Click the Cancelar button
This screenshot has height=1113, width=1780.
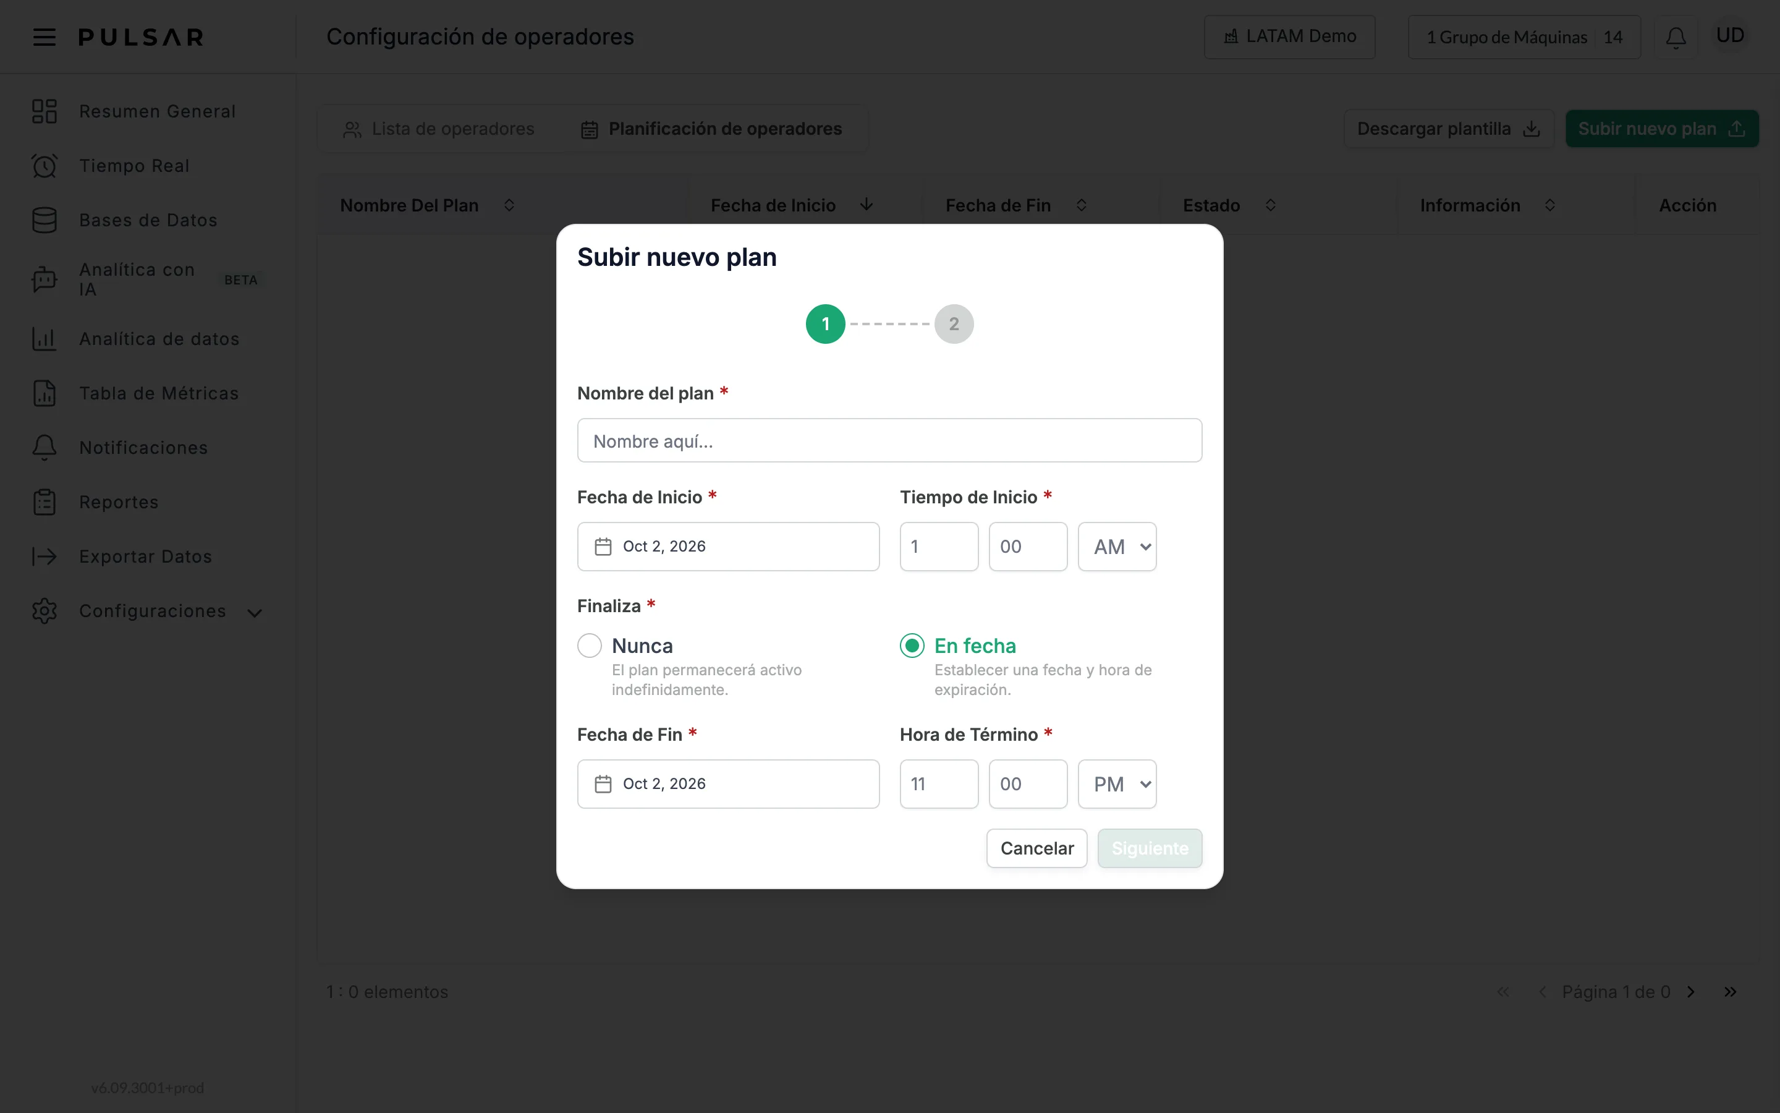pyautogui.click(x=1036, y=848)
